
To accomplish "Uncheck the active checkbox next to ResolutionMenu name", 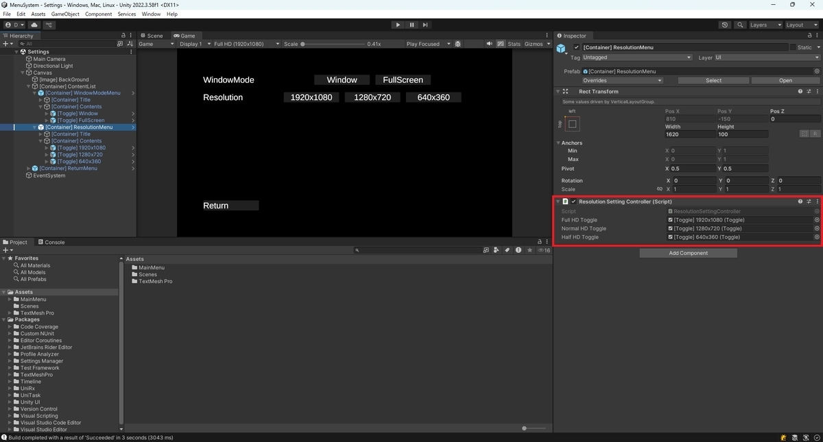I will coord(578,47).
